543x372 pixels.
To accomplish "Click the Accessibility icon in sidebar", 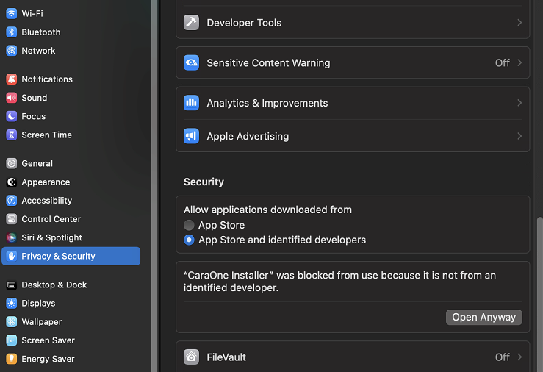I will (12, 201).
